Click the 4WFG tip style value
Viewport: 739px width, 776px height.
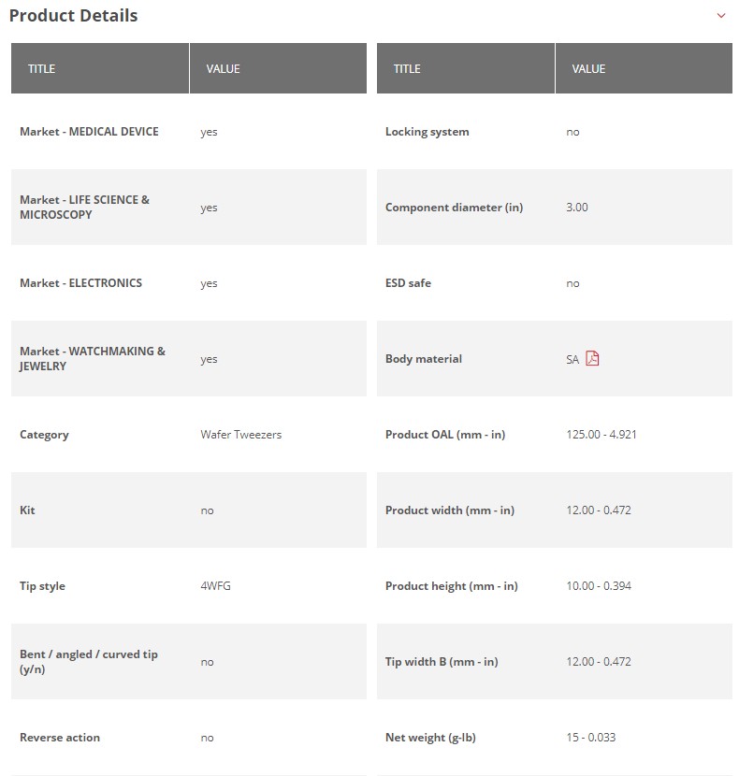215,586
